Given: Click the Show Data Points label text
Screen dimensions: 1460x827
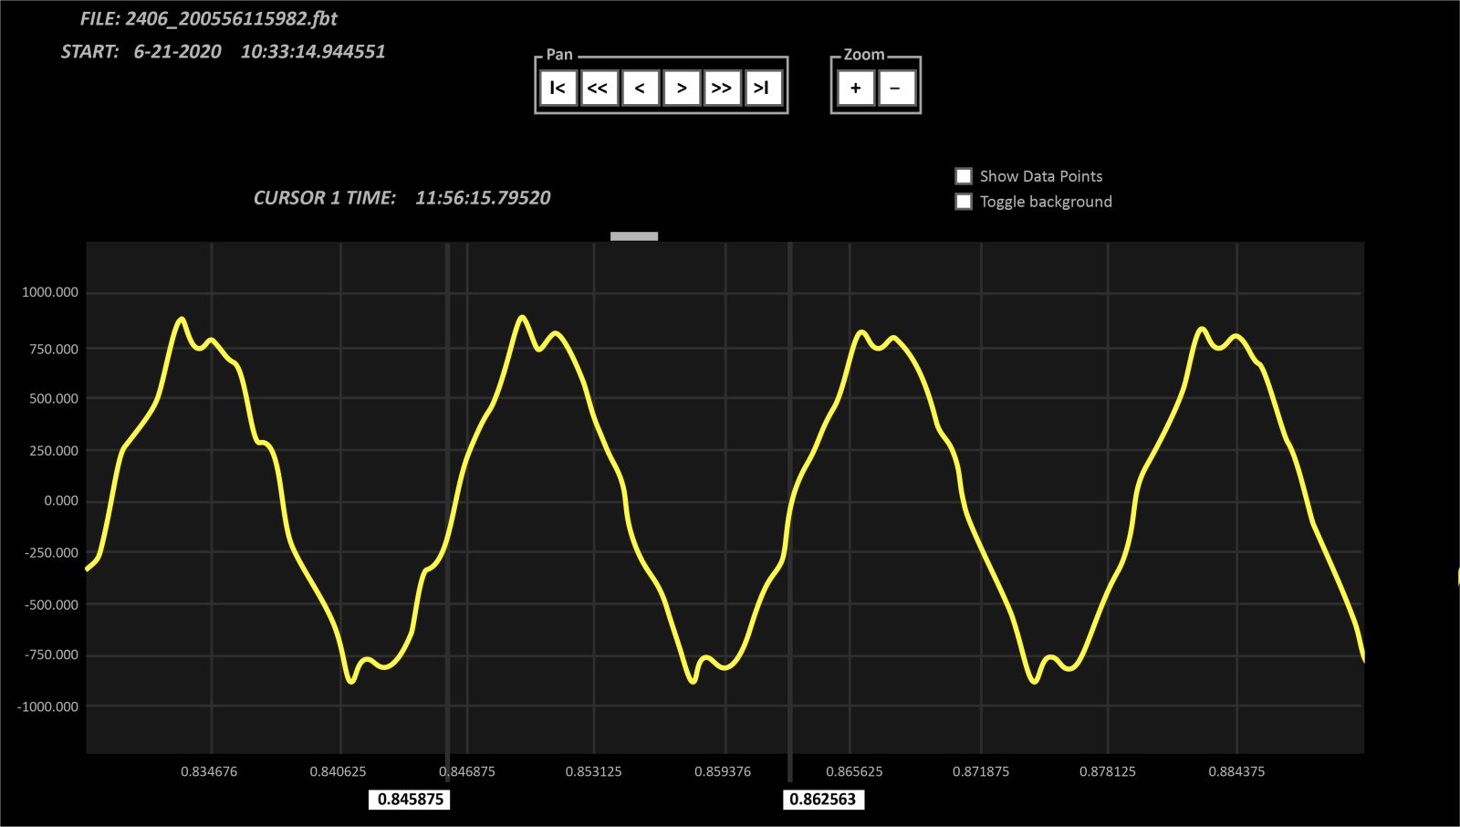Looking at the screenshot, I should coord(1041,176).
